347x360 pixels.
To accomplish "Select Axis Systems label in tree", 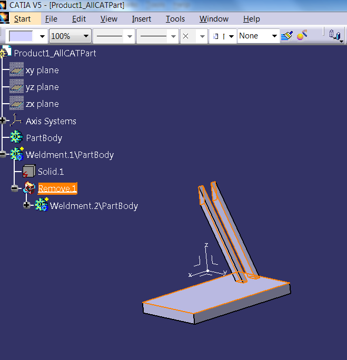I will point(51,121).
